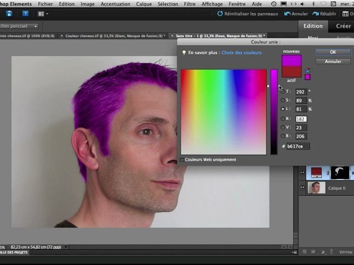
Task: Open the Accentuation menu
Action: click(x=115, y=4)
